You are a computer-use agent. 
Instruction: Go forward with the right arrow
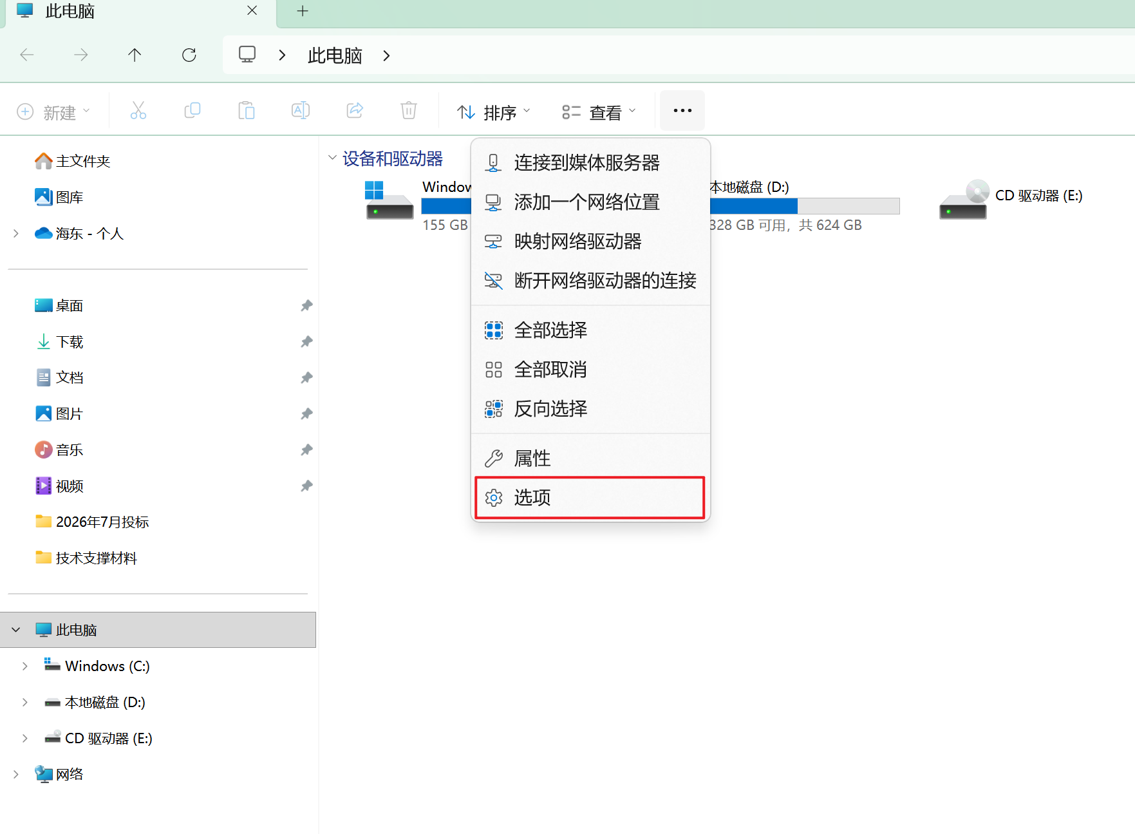(x=81, y=55)
